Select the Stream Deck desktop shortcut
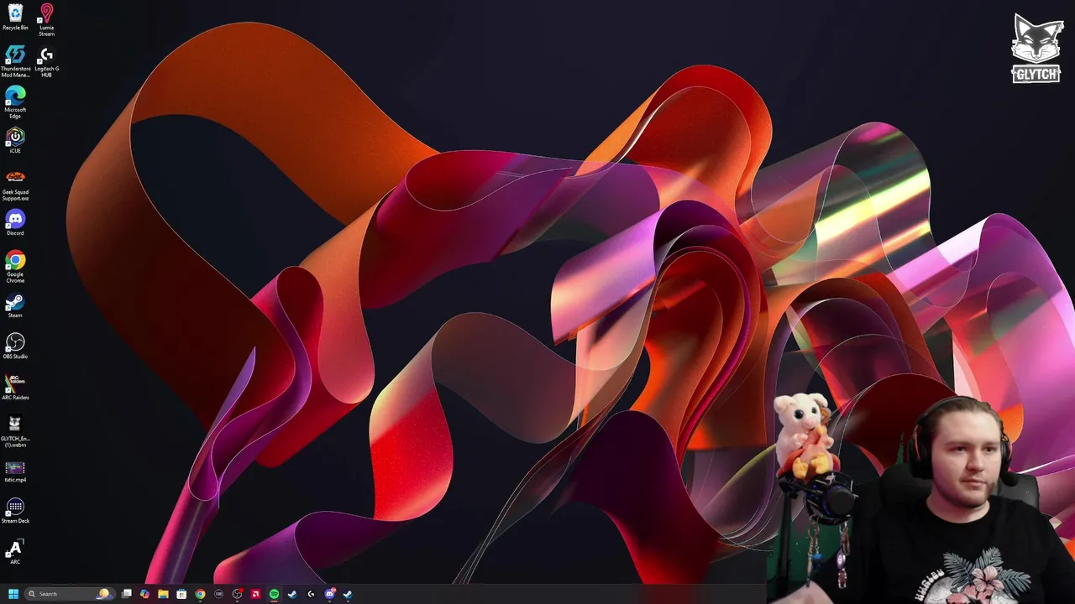1075x604 pixels. (15, 510)
